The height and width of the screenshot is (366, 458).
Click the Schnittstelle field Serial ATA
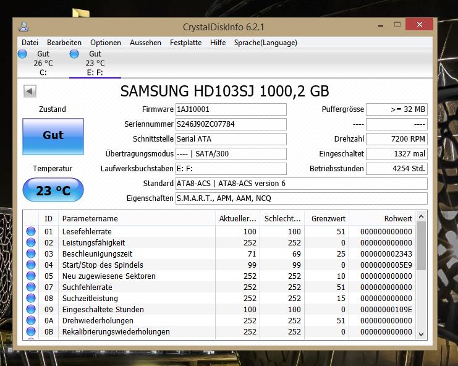click(x=231, y=139)
